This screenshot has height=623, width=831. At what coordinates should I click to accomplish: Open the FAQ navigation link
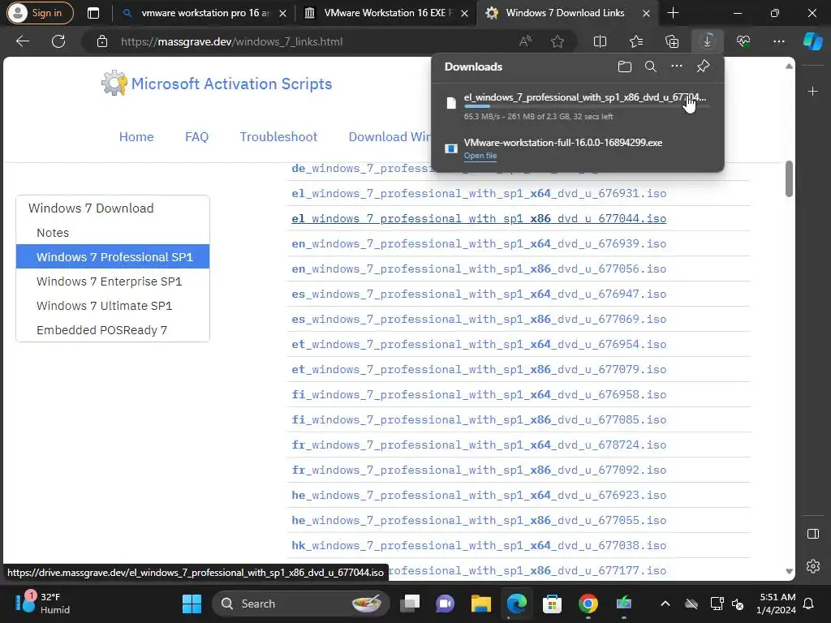(196, 136)
